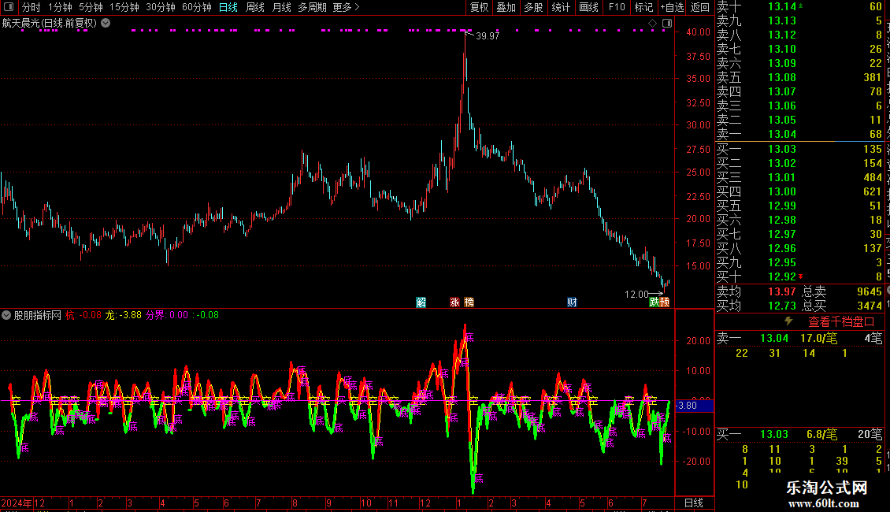The width and height of the screenshot is (890, 512).
Task: Open dropdown beside 航天晨光 chart title
Action: [x=106, y=23]
